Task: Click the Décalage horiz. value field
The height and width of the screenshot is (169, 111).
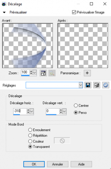Action: point(20,111)
